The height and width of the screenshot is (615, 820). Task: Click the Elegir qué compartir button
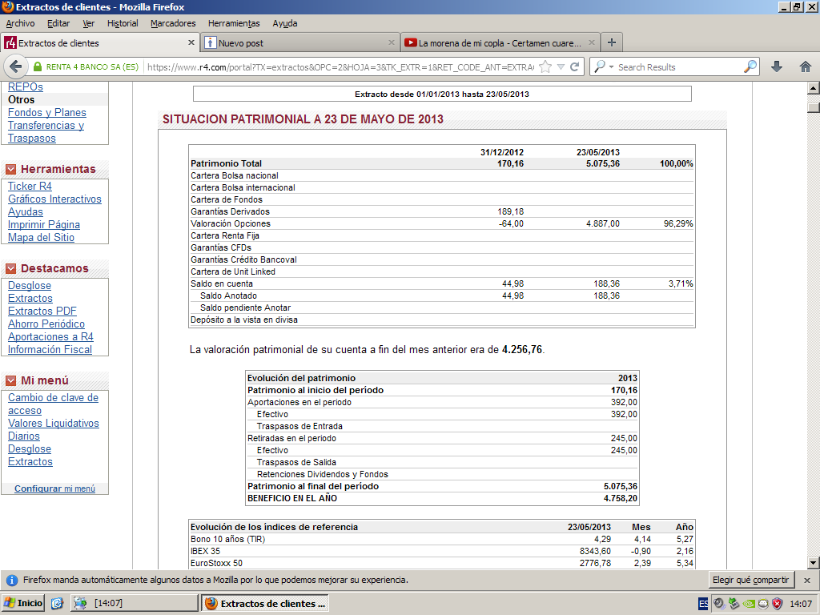click(750, 580)
